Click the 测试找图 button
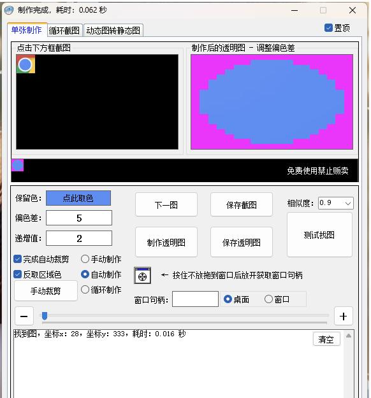Image resolution: width=371 pixels, height=398 pixels. 319,235
